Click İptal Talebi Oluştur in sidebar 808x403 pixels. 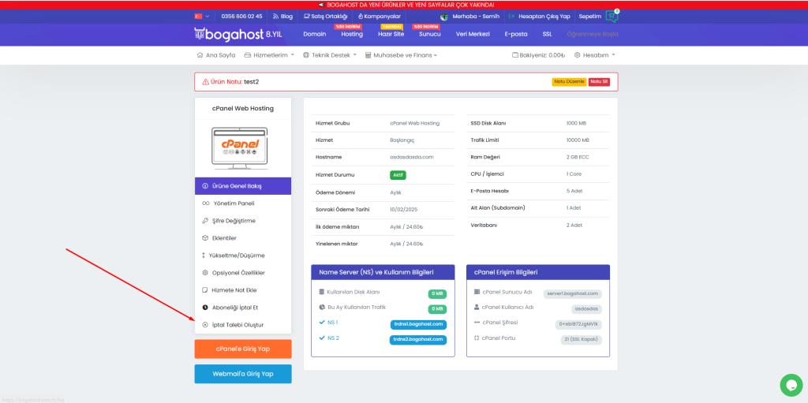243,325
